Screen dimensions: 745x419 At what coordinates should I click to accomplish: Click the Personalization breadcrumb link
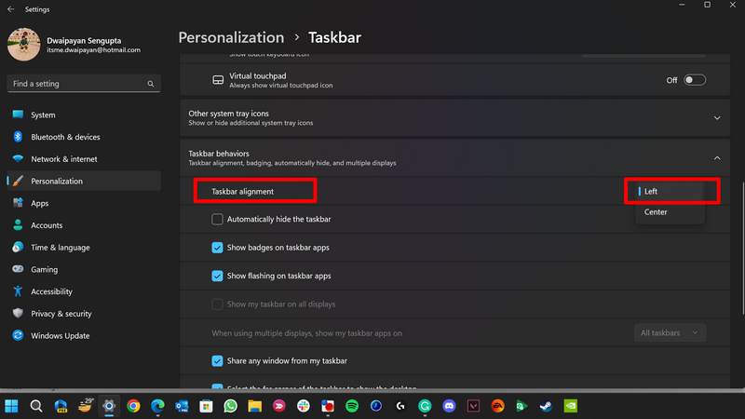(231, 38)
